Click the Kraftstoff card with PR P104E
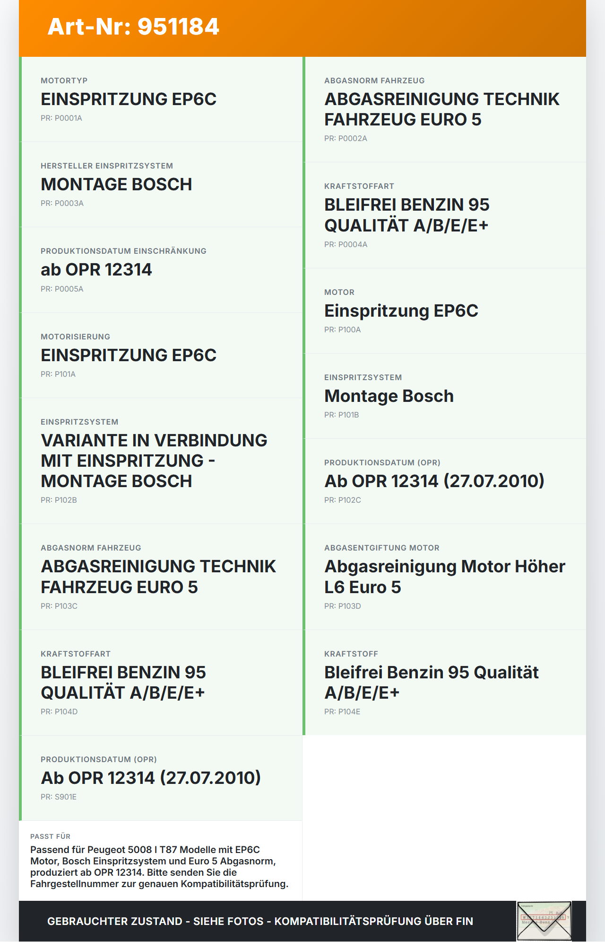This screenshot has width=605, height=942. (x=444, y=683)
